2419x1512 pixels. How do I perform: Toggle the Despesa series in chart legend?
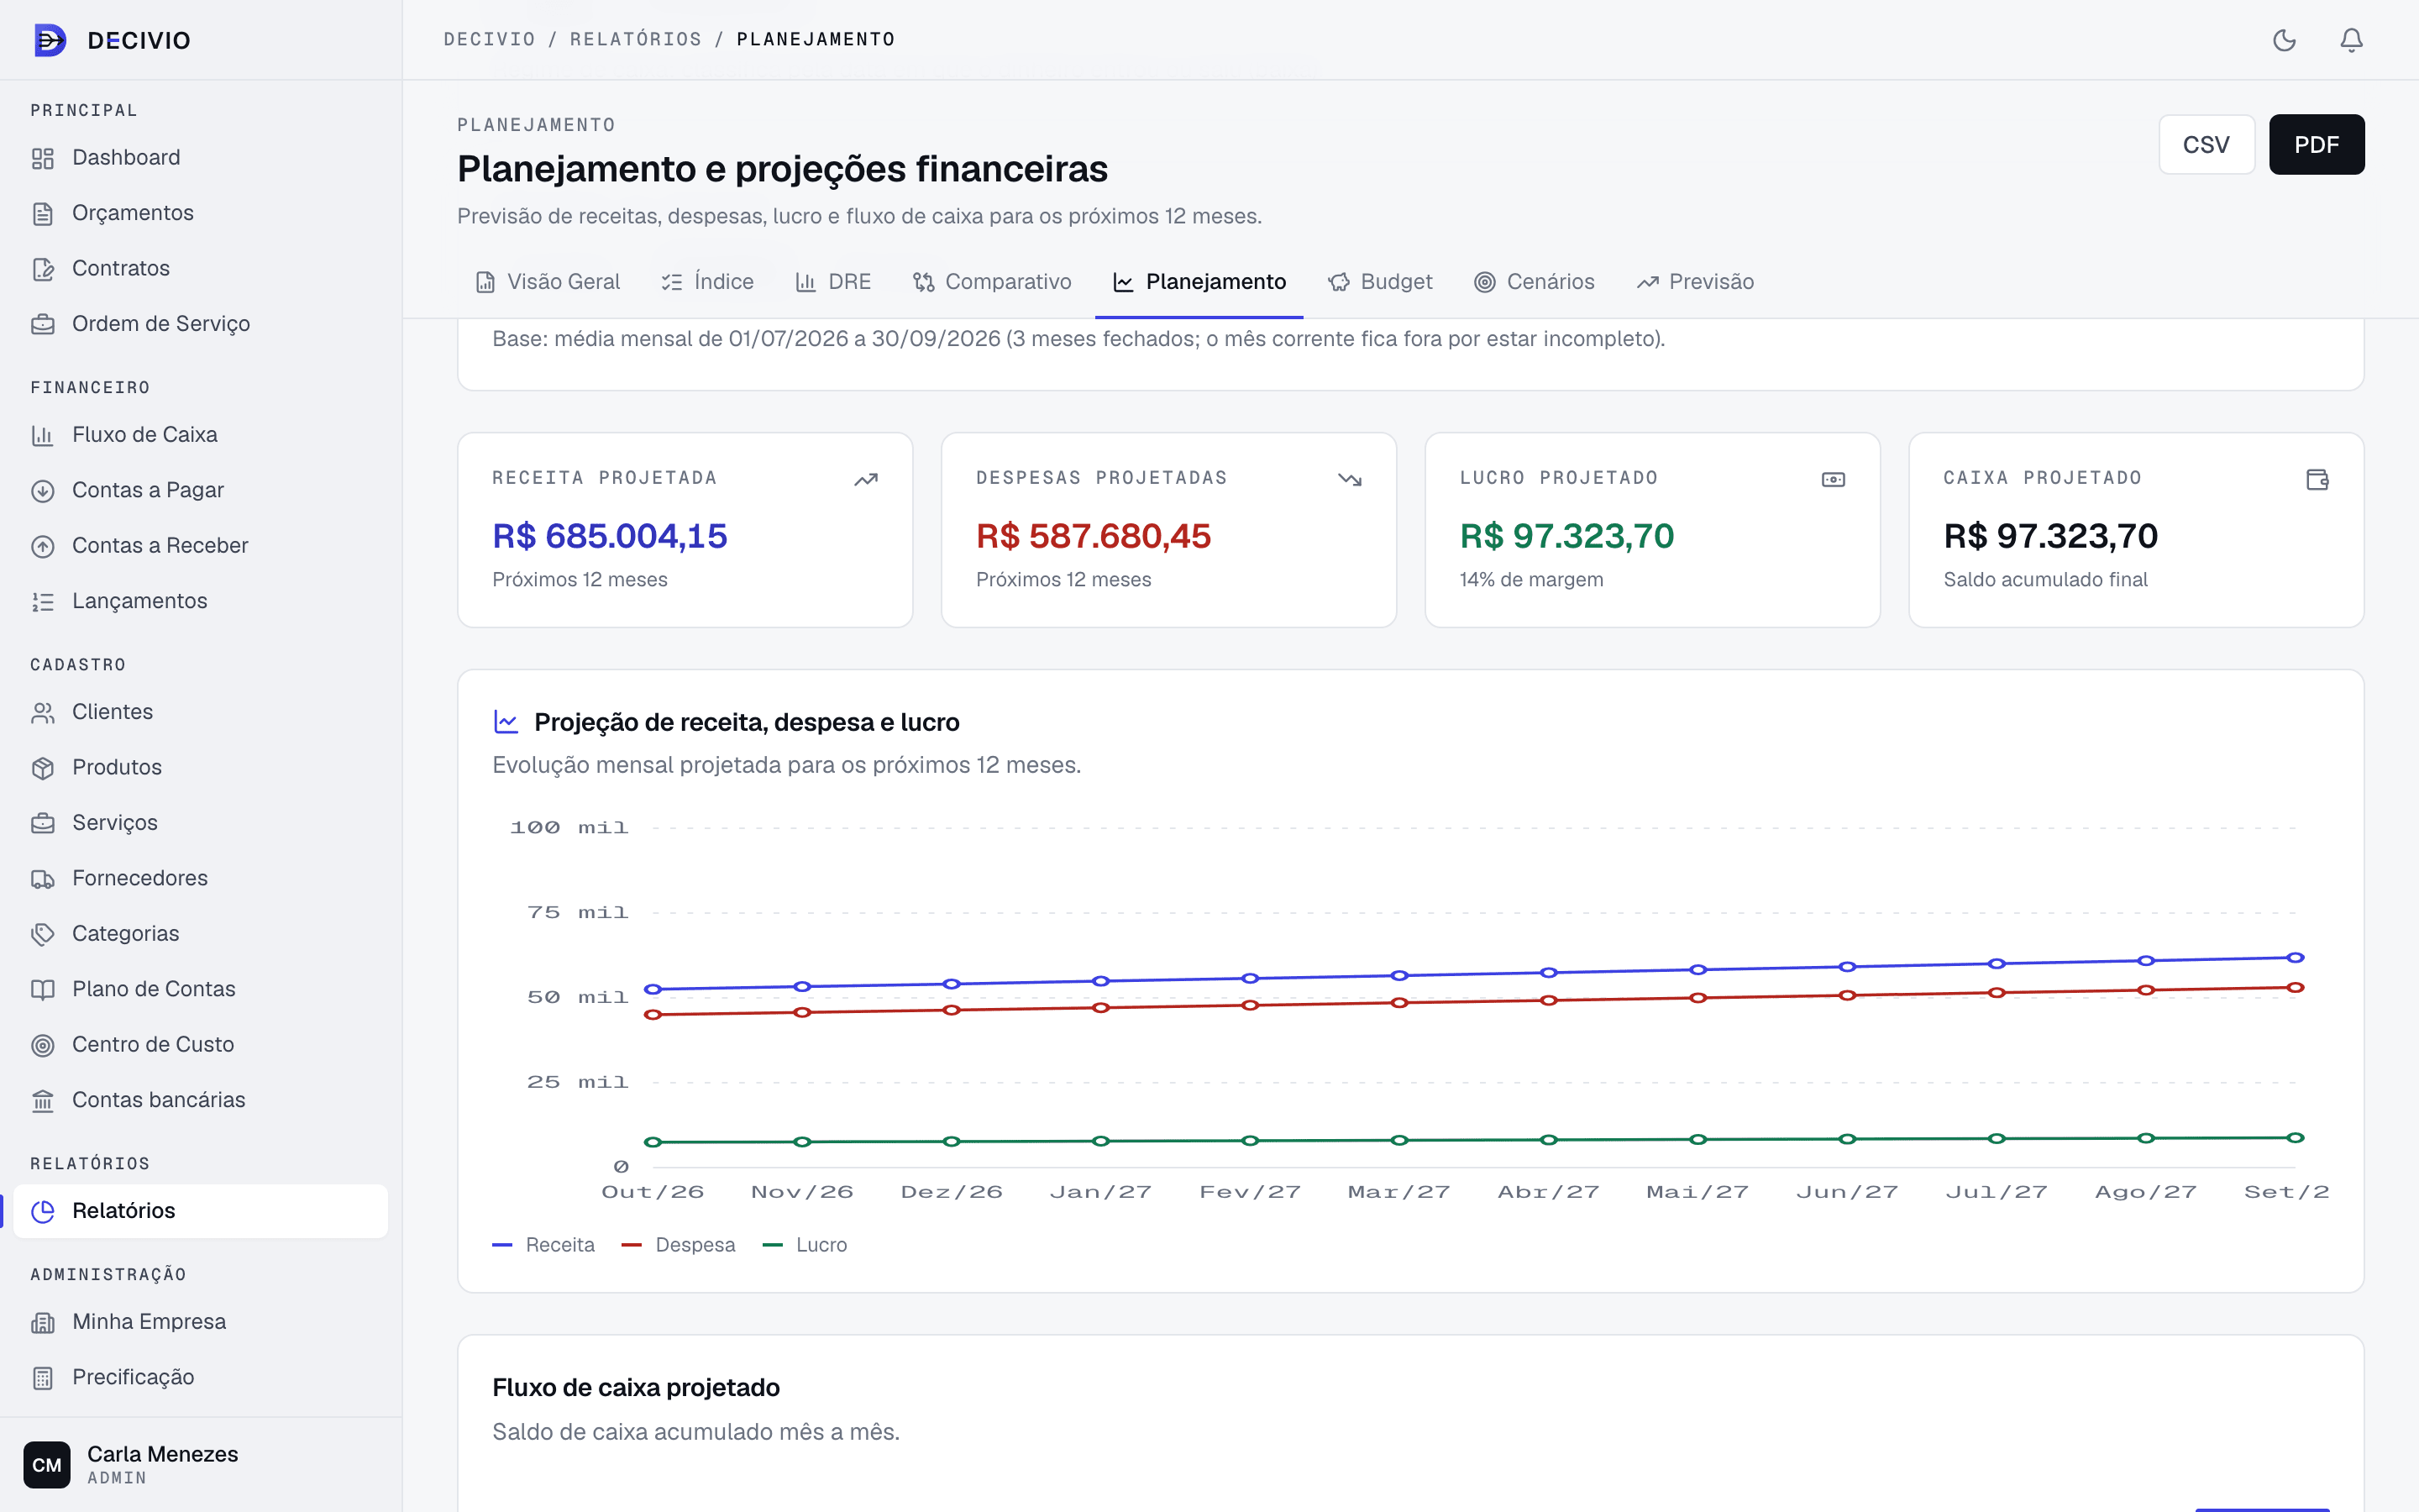679,1245
